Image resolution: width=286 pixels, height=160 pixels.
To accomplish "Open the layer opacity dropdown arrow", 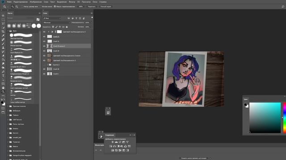I will pyautogui.click(x=91, y=23).
